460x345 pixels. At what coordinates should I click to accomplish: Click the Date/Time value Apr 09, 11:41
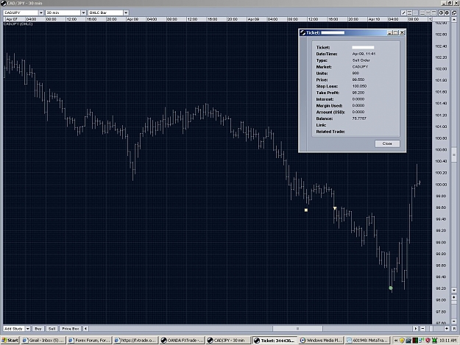click(x=364, y=54)
